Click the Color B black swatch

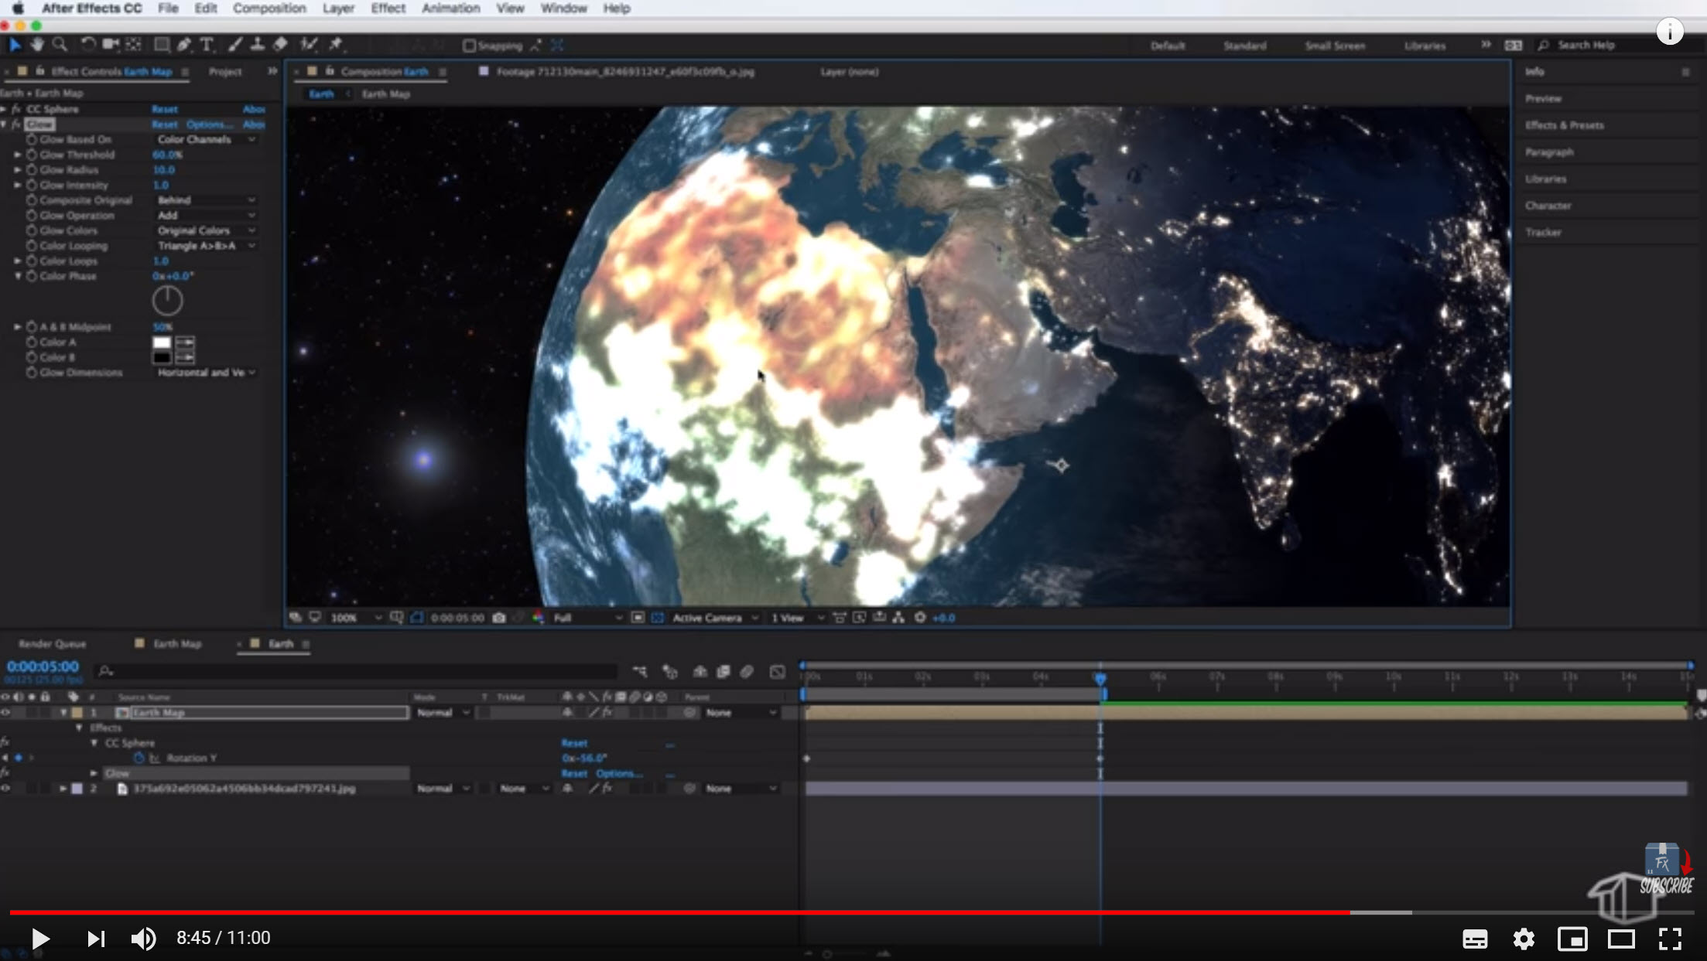(162, 357)
